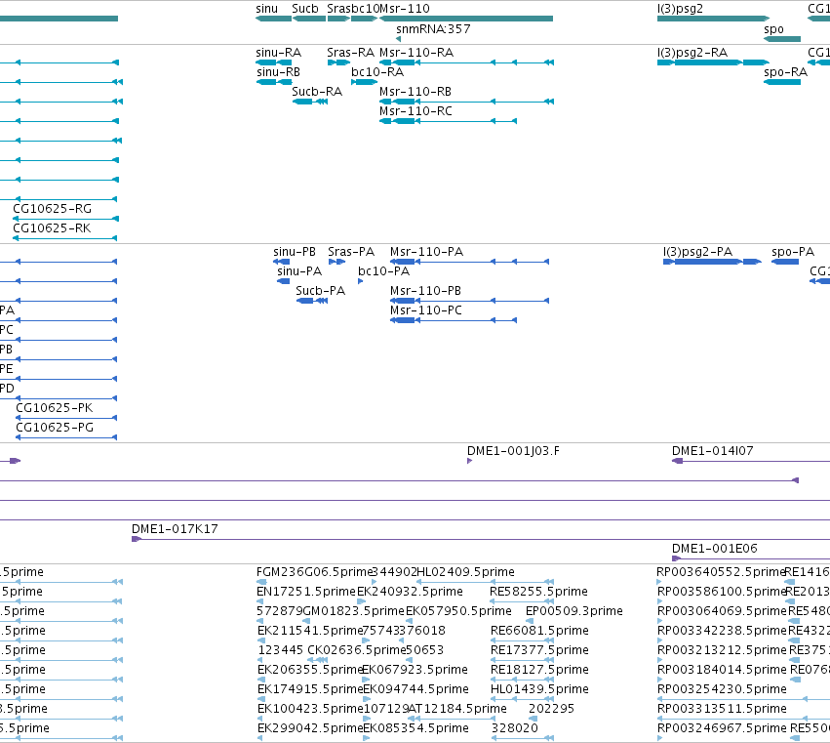This screenshot has height=743, width=830.
Task: Select transcript CG10625-RG
Action: coord(53,209)
